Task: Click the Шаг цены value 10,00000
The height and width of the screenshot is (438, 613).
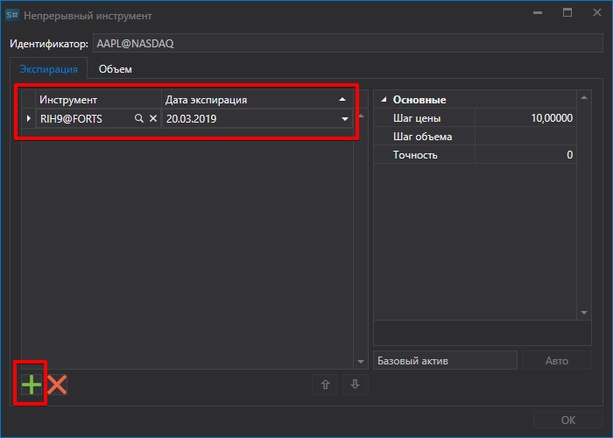Action: pos(525,118)
